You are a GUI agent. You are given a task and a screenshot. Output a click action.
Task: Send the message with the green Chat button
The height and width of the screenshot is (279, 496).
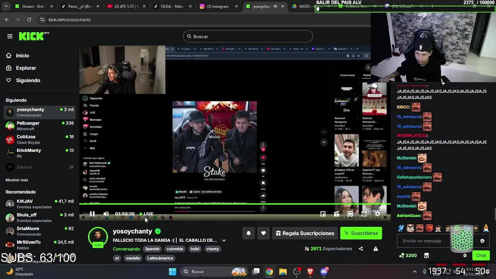coord(481,255)
